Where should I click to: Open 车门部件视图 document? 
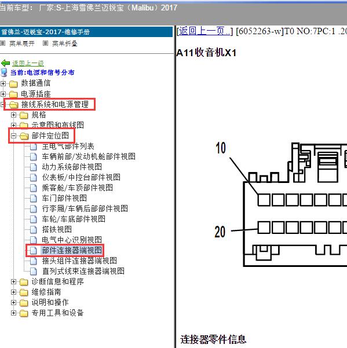click(64, 198)
